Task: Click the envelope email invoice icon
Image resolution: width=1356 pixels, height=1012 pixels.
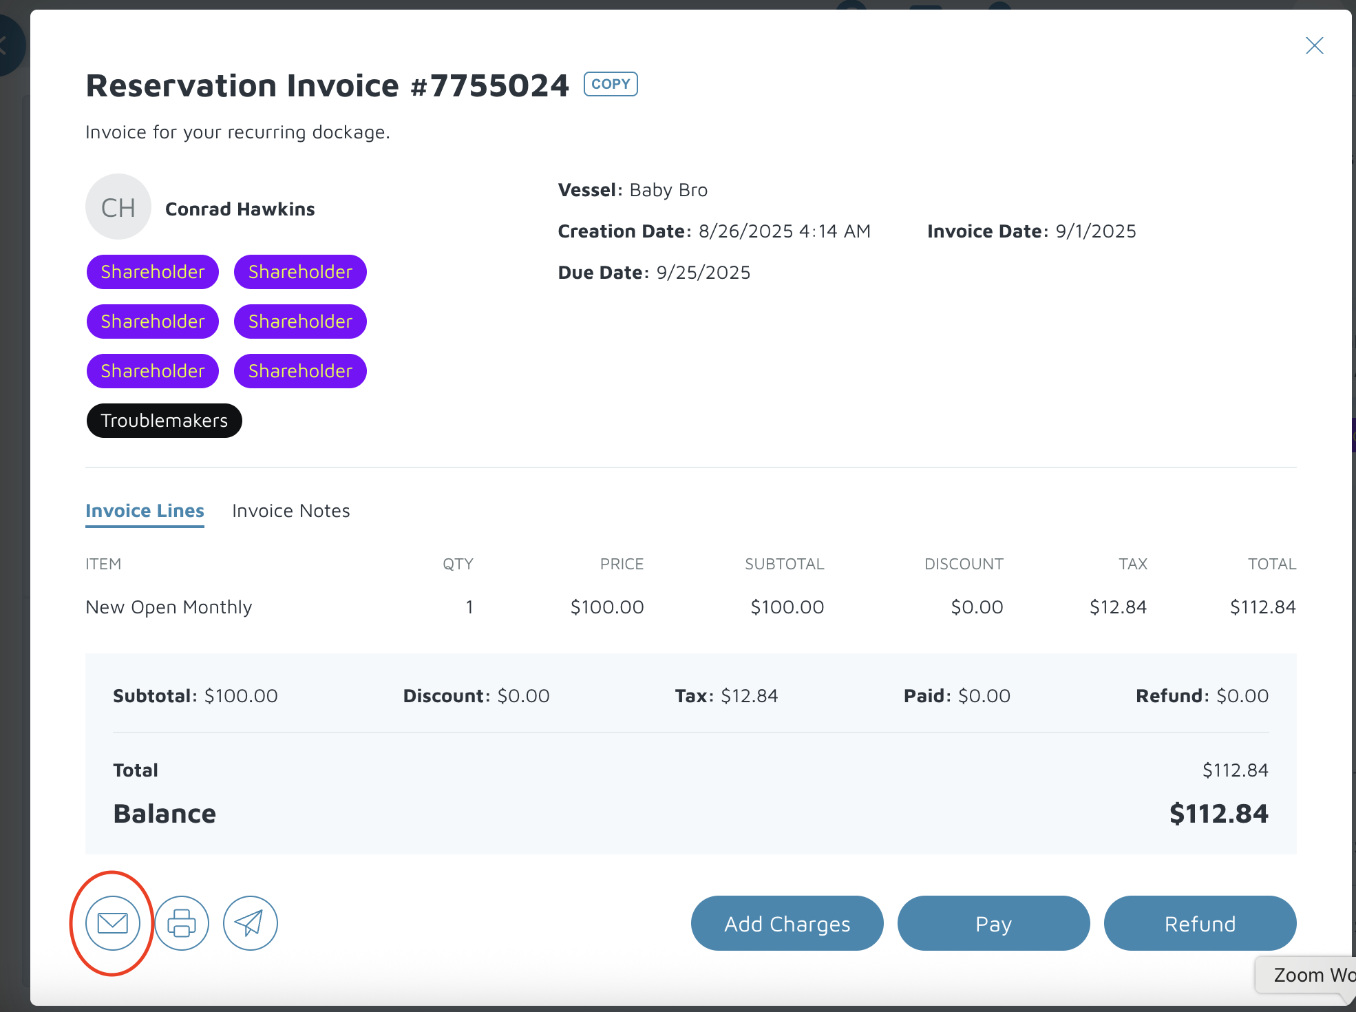Action: coord(113,923)
